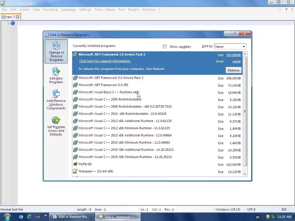Image resolution: width=295 pixels, height=221 pixels.
Task: Expand hidden quick launch items chevron
Action: coord(45,216)
